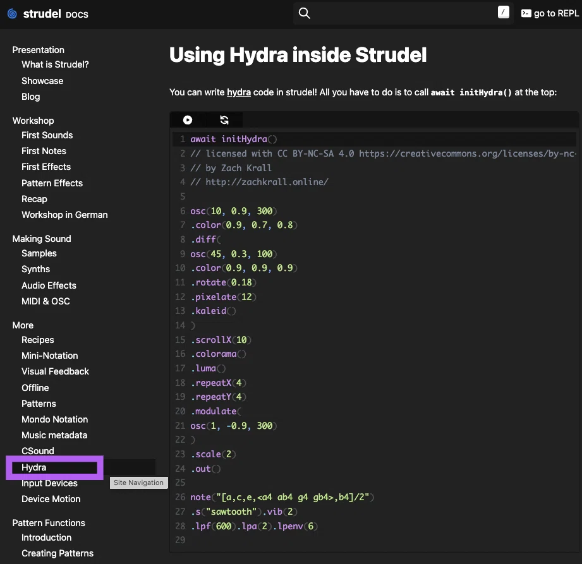The width and height of the screenshot is (582, 564).
Task: Focus the docs search field
Action: click(403, 13)
